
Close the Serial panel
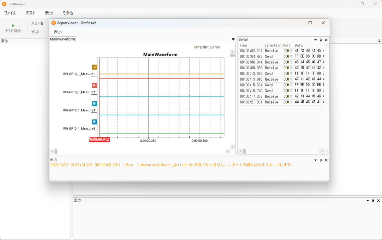point(326,40)
